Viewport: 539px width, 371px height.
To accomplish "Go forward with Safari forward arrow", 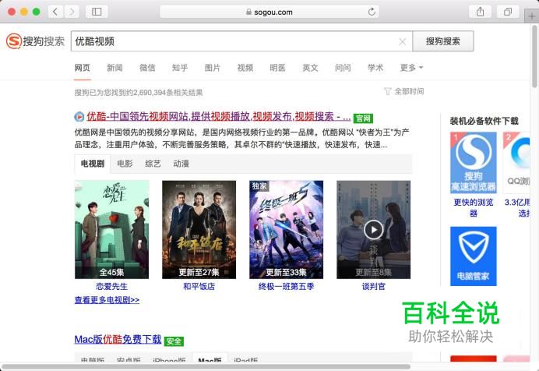I will tap(72, 12).
